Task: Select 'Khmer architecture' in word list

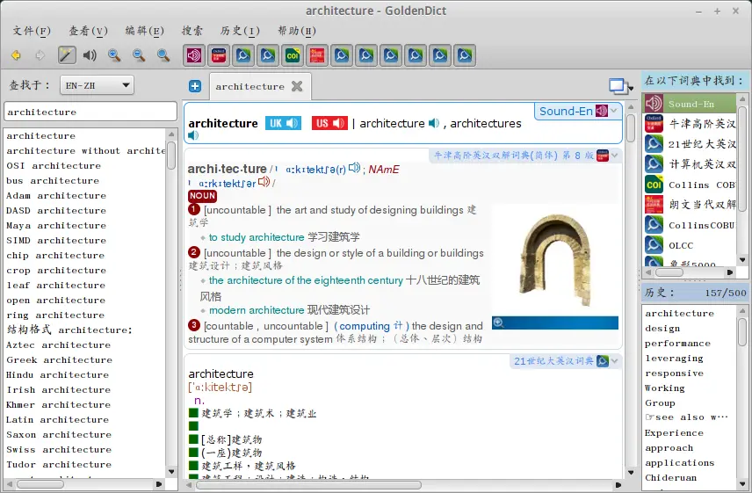Action: click(59, 405)
